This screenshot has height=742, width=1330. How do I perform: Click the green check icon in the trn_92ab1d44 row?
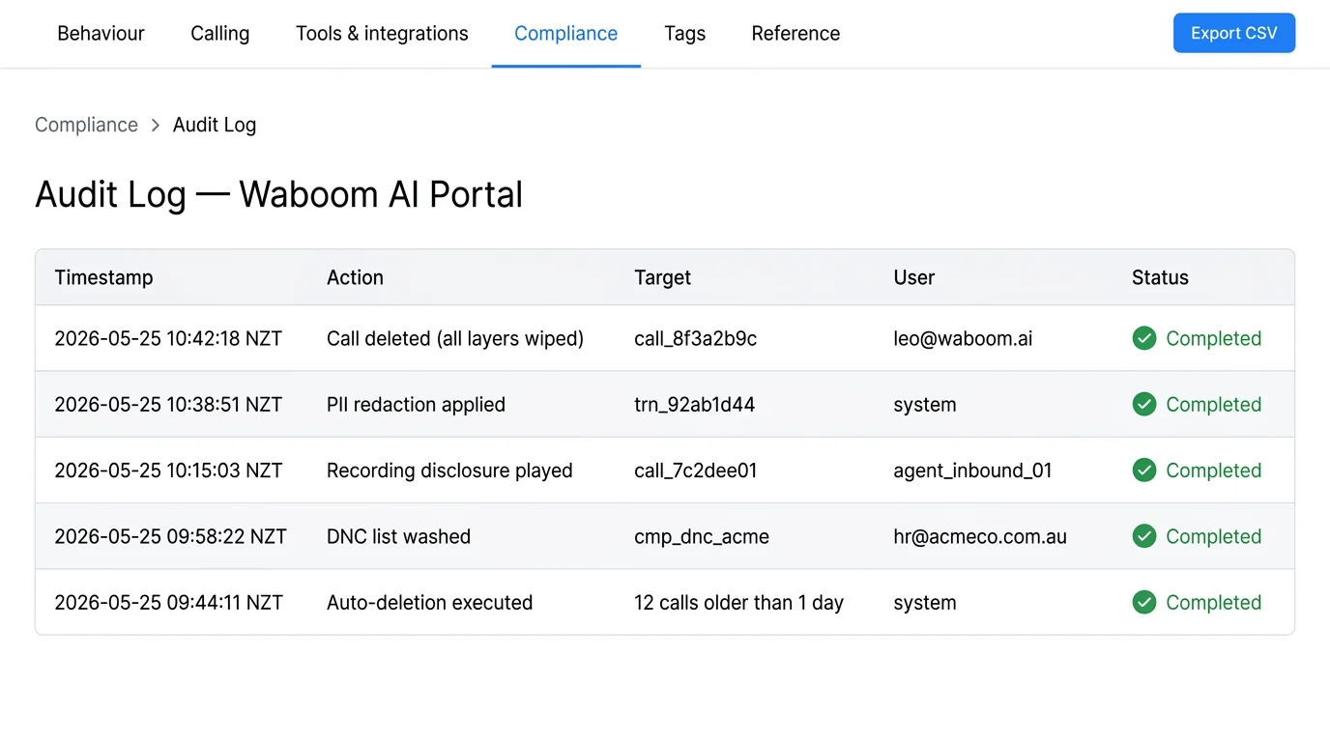(x=1144, y=404)
